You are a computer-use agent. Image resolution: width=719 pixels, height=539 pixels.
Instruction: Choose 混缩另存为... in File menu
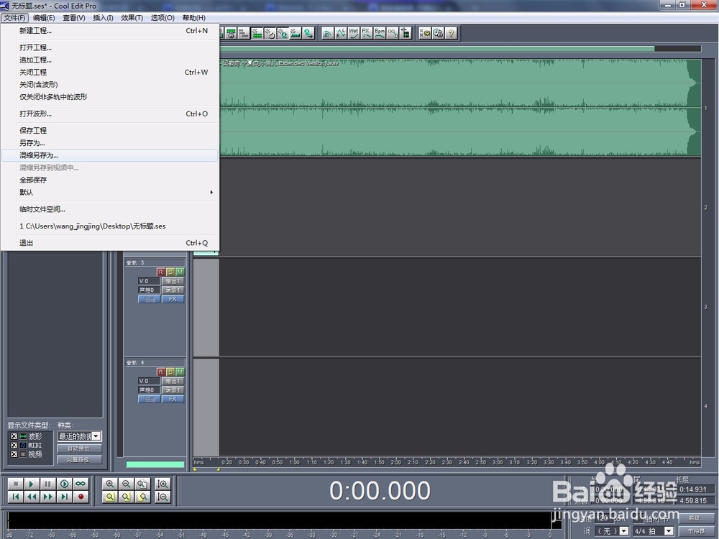(x=109, y=155)
